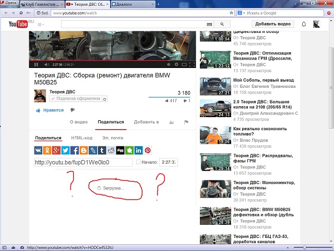
Task: Open YouTube notifications bell
Action: [304, 24]
